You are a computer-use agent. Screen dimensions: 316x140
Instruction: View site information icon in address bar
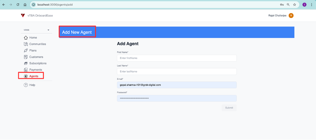point(34,5)
